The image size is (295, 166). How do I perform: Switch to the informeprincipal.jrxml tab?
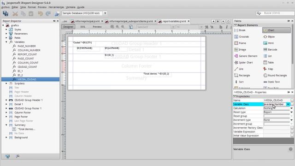pos(87,21)
